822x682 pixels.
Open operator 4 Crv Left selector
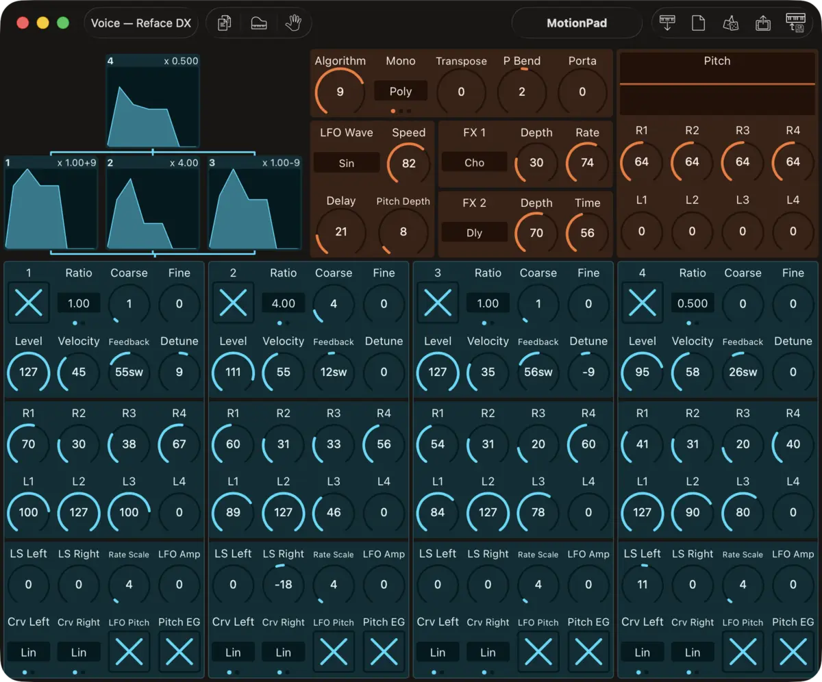coord(643,652)
